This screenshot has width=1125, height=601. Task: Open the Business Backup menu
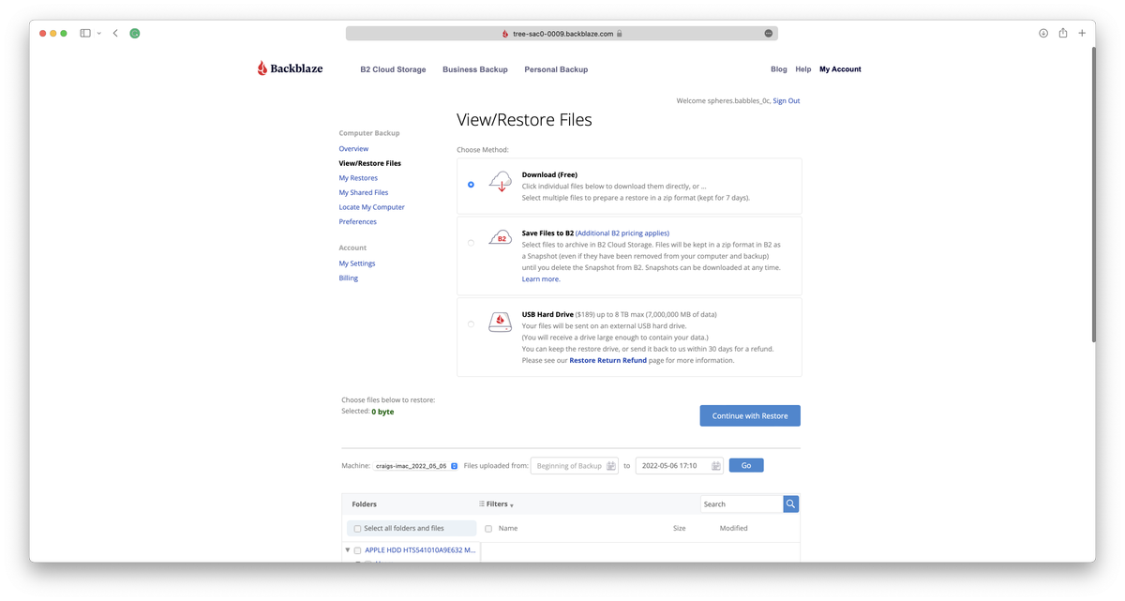coord(474,68)
